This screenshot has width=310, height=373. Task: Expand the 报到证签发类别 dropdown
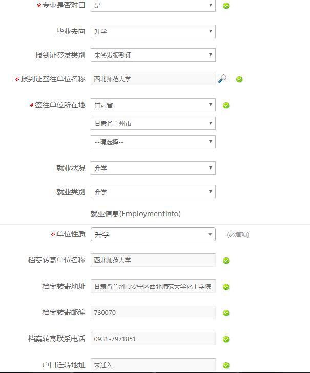click(x=153, y=55)
